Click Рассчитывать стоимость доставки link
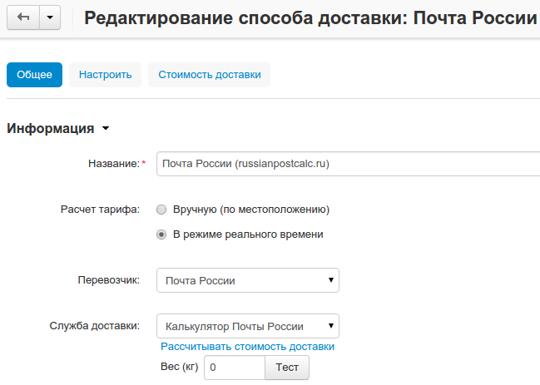The image size is (540, 385). click(248, 347)
